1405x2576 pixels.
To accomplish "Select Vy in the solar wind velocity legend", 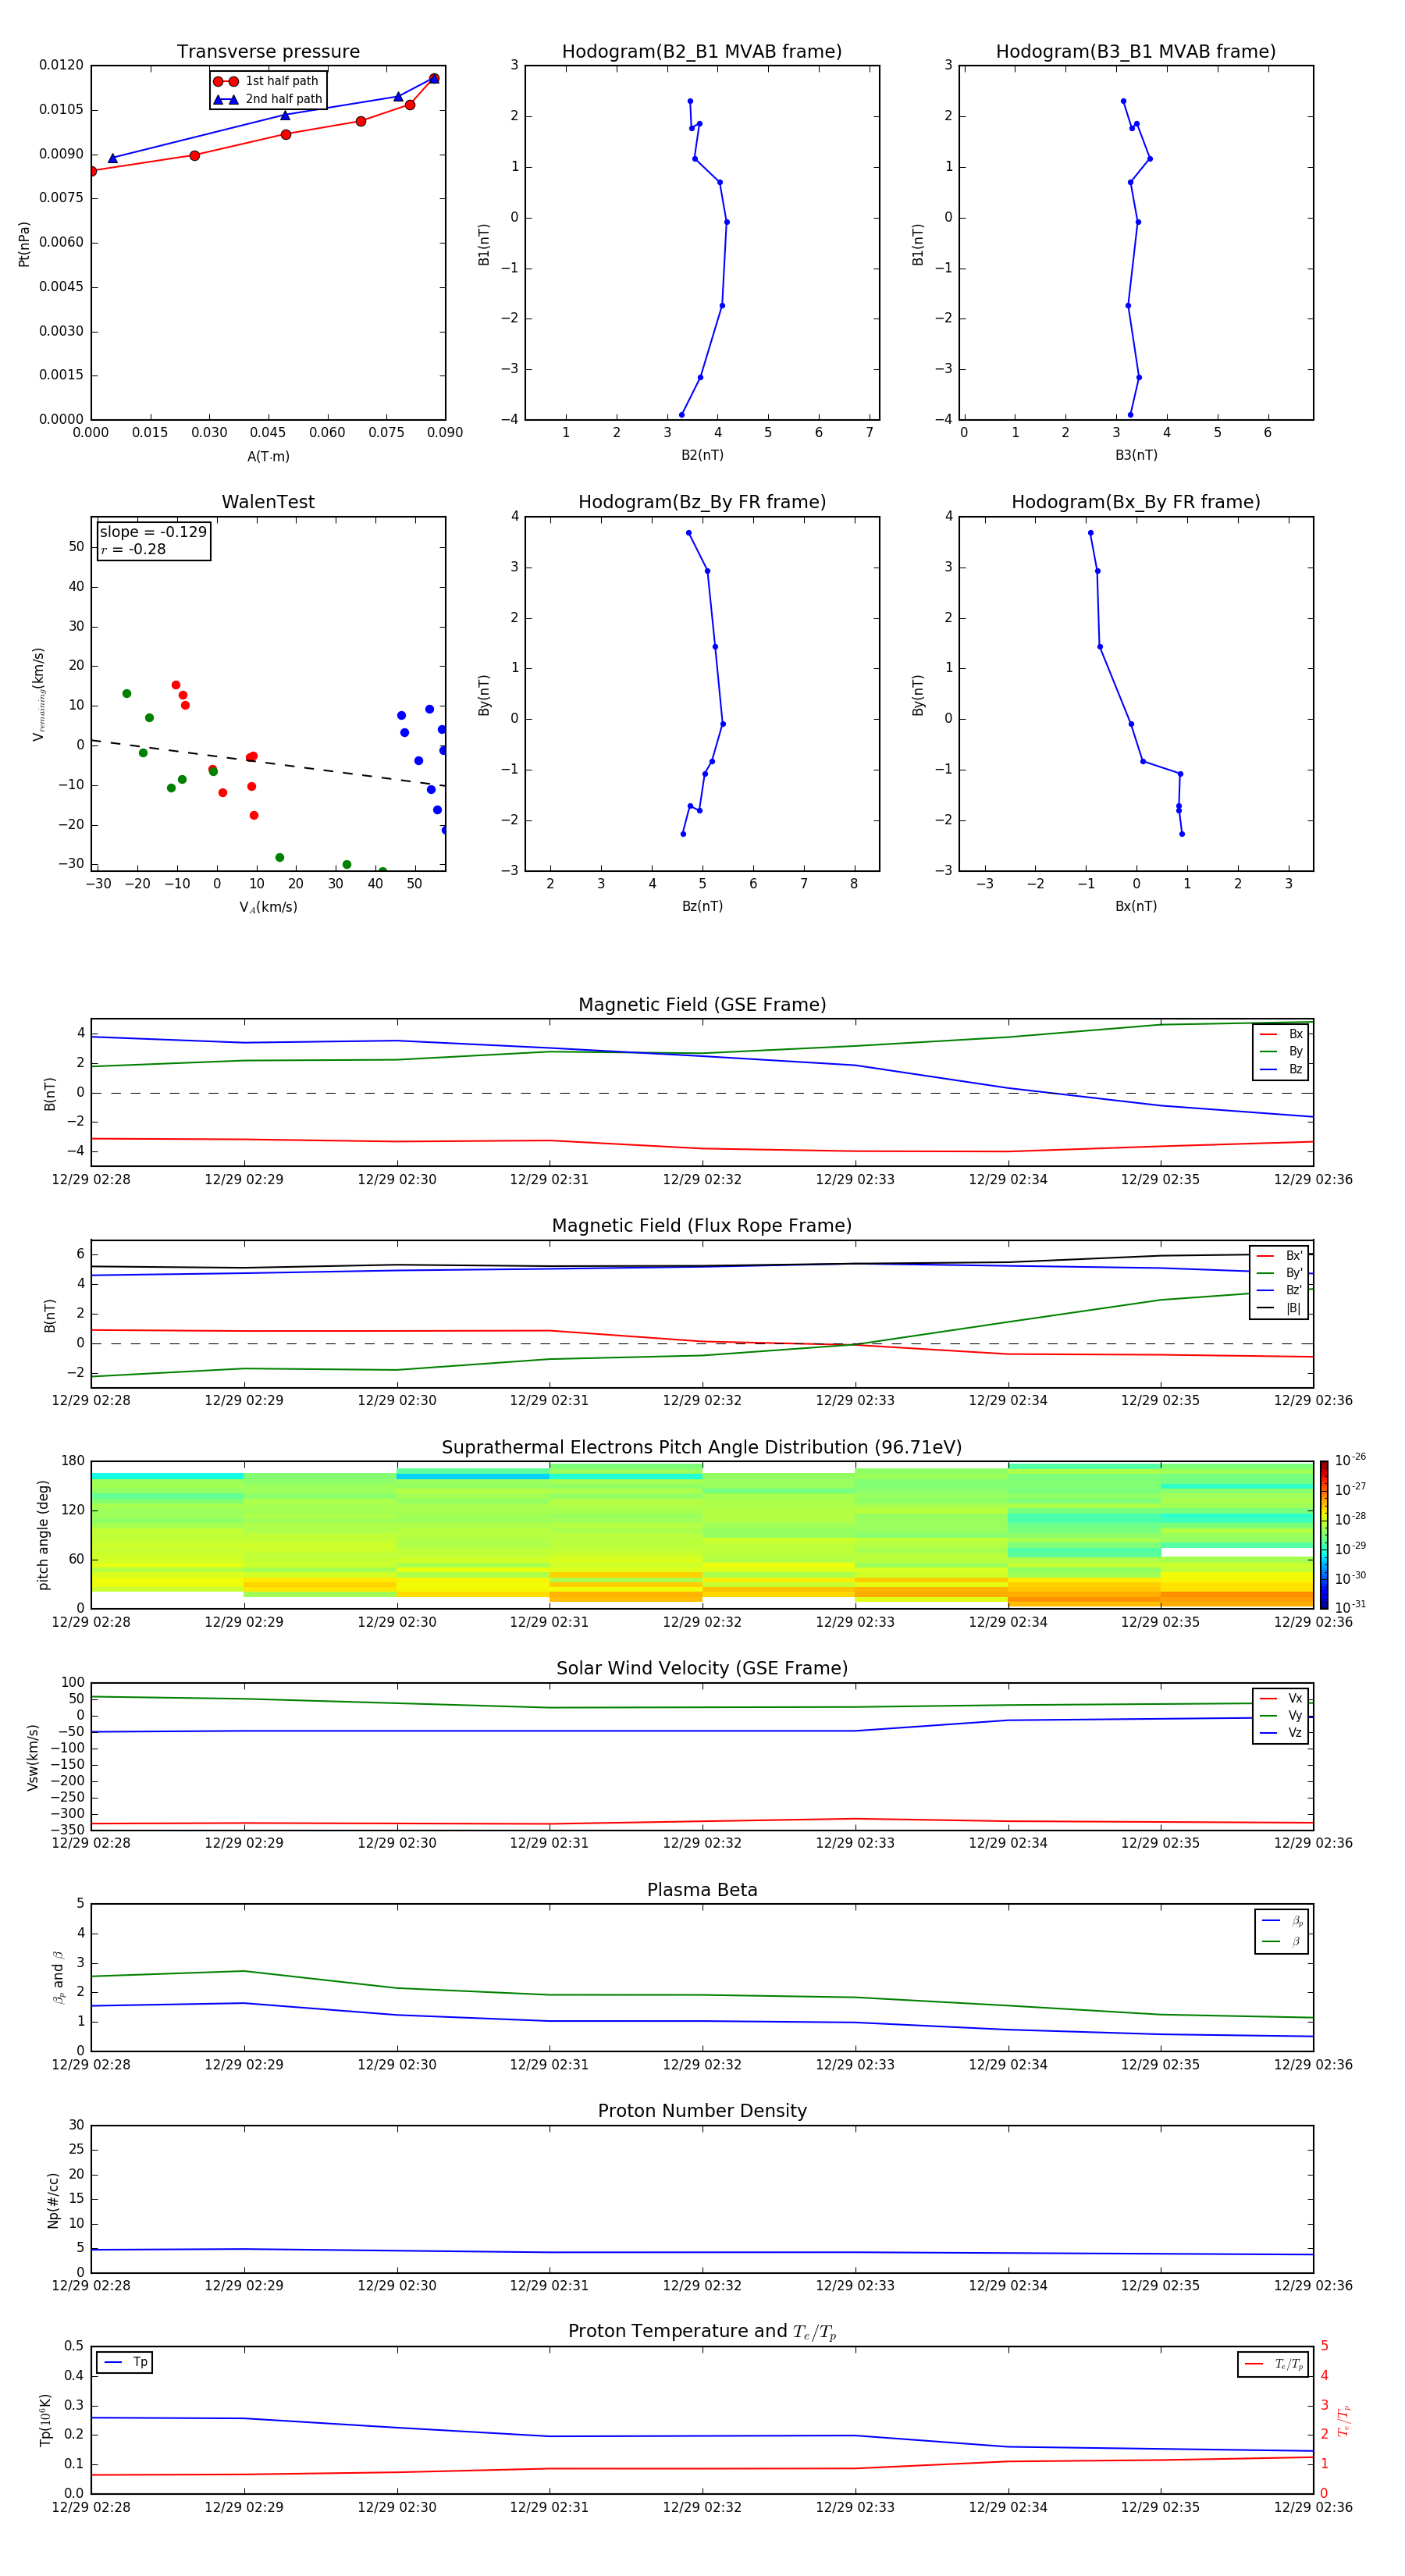I will tap(1281, 1716).
